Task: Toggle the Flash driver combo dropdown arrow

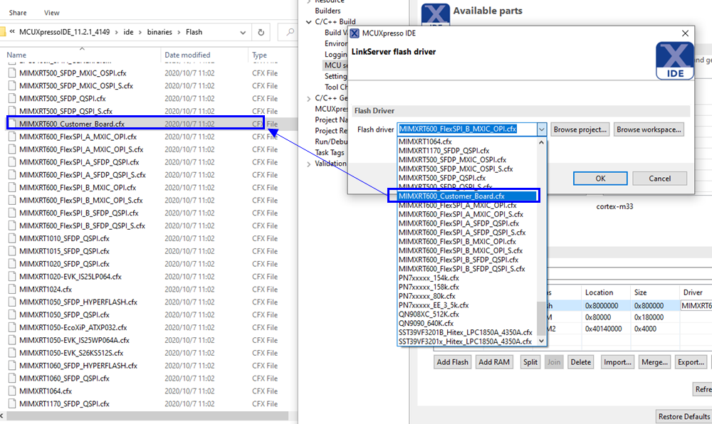Action: (x=541, y=129)
